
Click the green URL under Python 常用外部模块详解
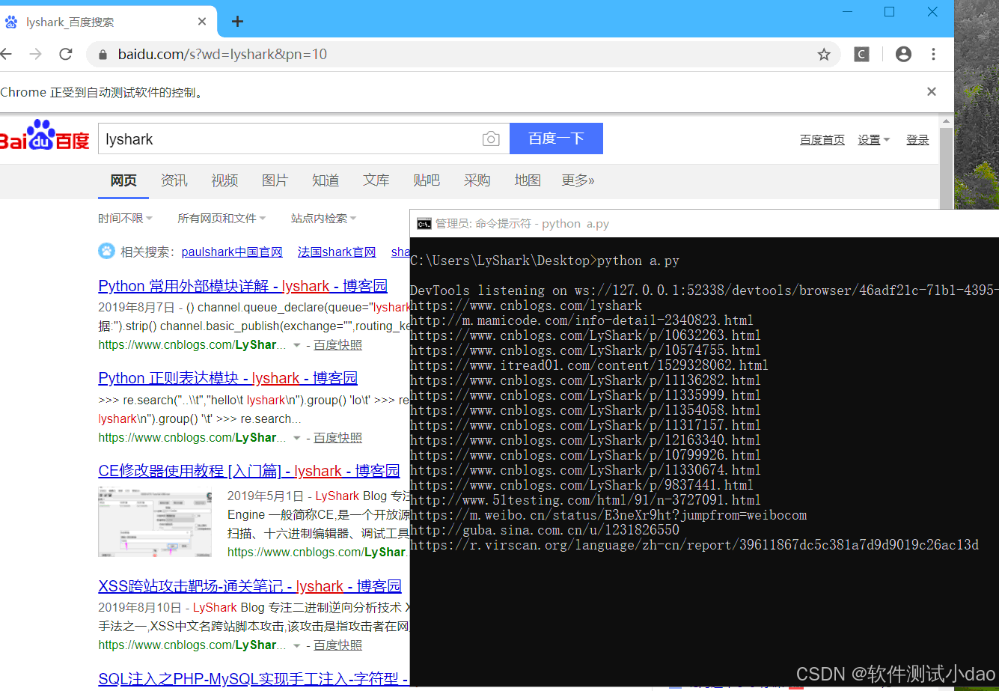point(192,345)
